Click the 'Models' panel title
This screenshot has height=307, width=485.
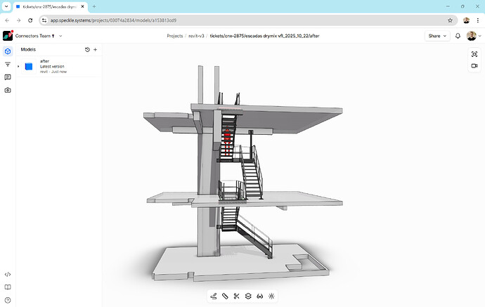(x=28, y=49)
